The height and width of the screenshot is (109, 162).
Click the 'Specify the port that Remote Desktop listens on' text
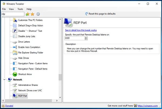(87, 35)
